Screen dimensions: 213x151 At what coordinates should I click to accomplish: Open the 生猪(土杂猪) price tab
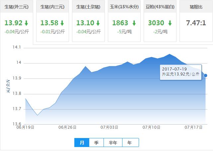(x=88, y=7)
